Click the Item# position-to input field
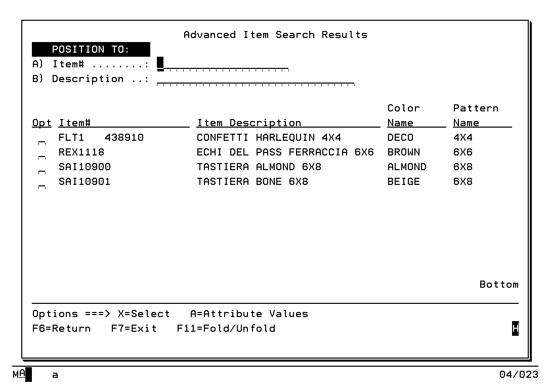The width and height of the screenshot is (548, 392). click(223, 64)
